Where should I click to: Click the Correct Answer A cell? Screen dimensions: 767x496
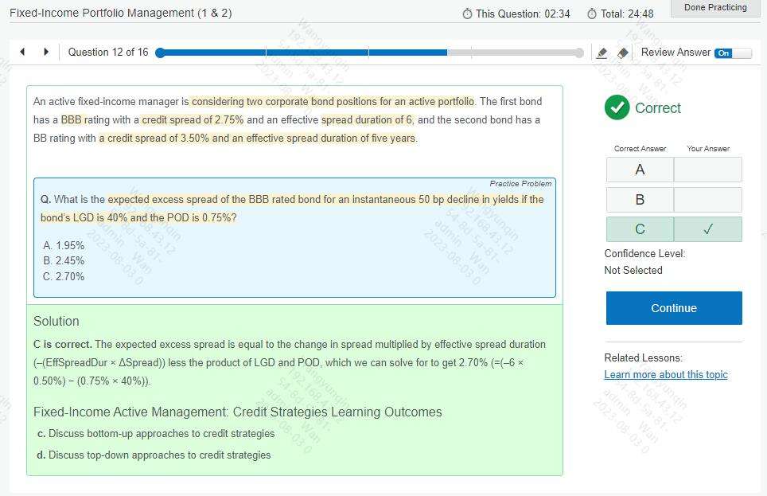[640, 170]
